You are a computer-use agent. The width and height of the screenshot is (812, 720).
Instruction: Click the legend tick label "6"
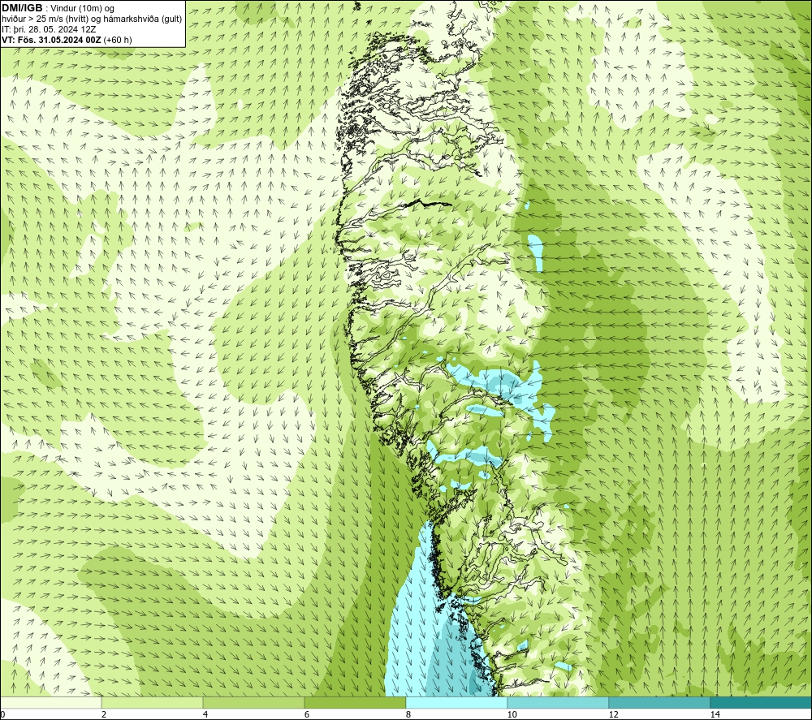(307, 714)
